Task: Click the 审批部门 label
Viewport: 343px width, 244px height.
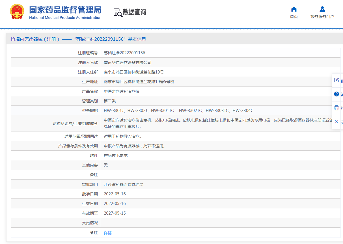Action: (x=90, y=184)
